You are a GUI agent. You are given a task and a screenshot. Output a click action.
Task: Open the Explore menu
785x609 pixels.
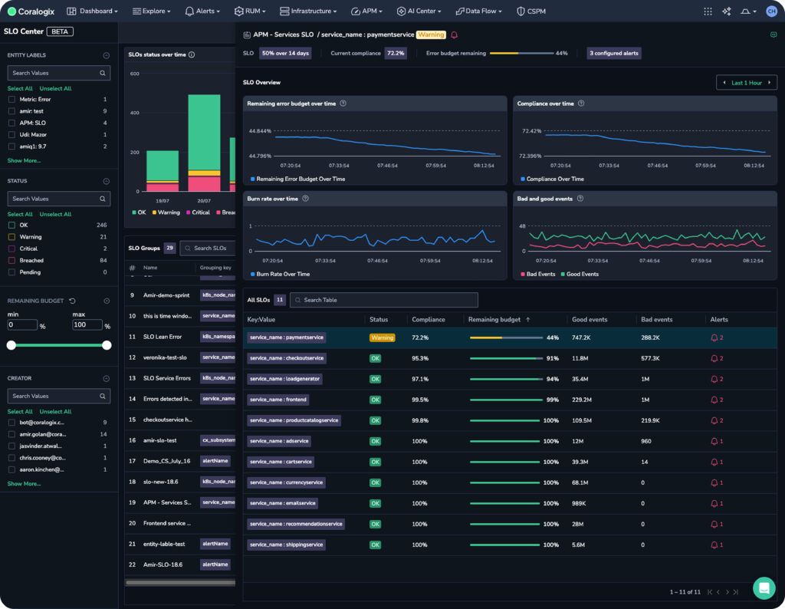[x=151, y=11]
